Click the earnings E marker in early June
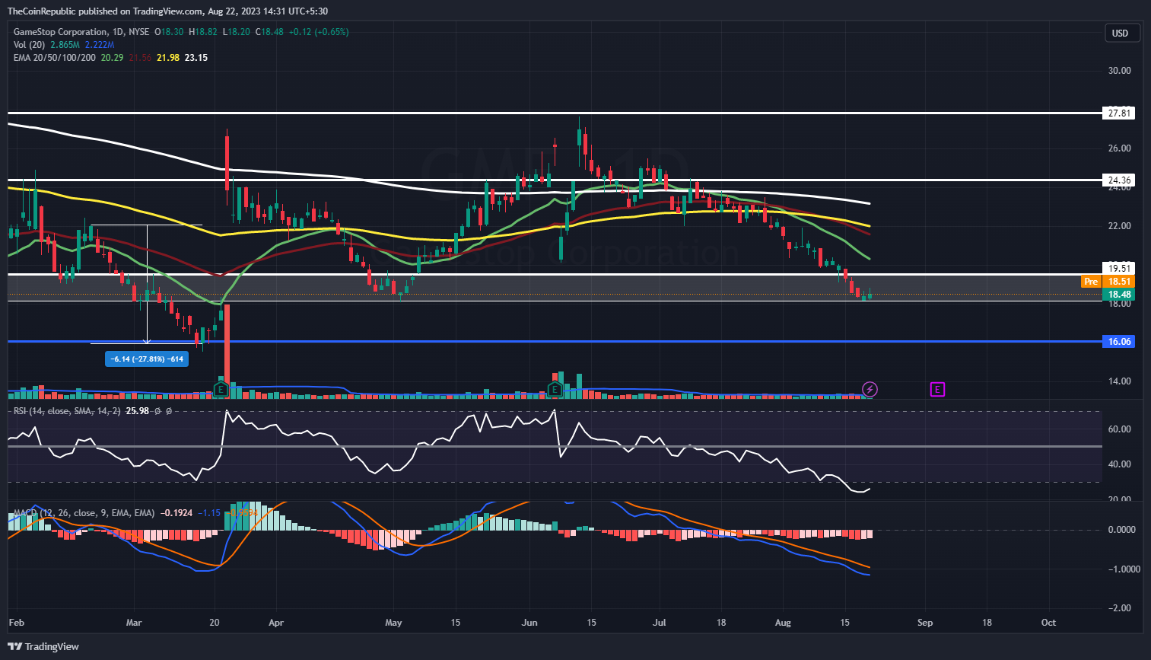This screenshot has width=1151, height=660. click(555, 390)
